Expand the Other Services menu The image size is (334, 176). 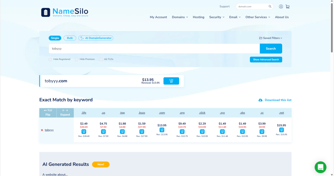pos(258,17)
